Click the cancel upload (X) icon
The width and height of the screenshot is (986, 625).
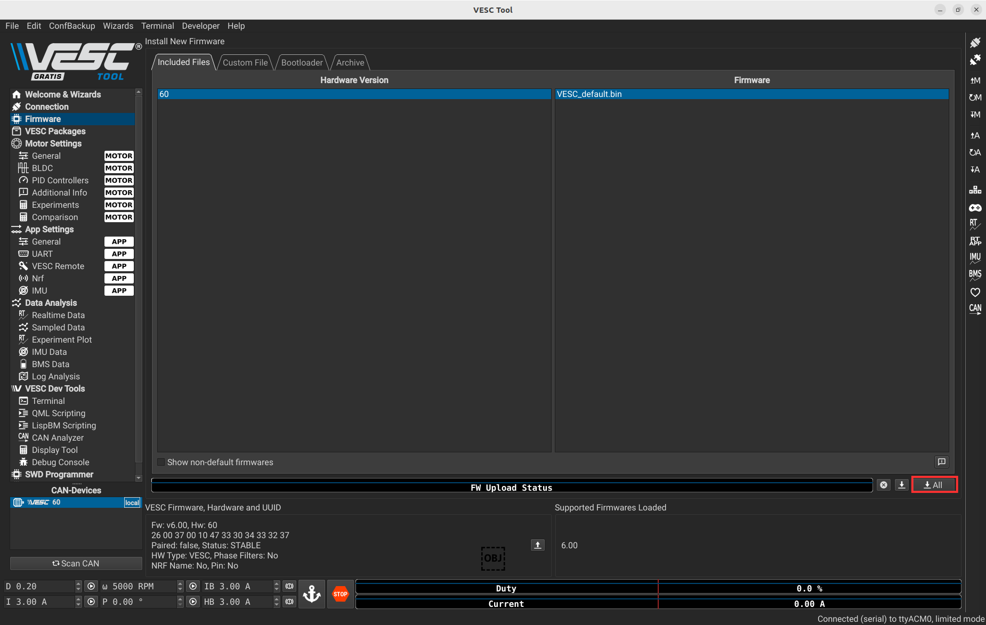884,485
